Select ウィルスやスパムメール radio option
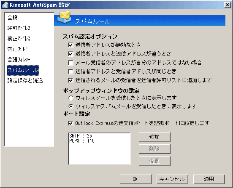 (71, 106)
